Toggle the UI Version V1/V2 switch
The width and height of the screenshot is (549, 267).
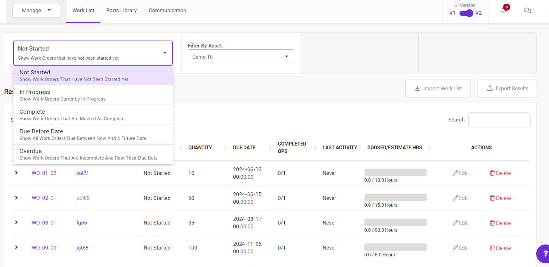point(466,13)
